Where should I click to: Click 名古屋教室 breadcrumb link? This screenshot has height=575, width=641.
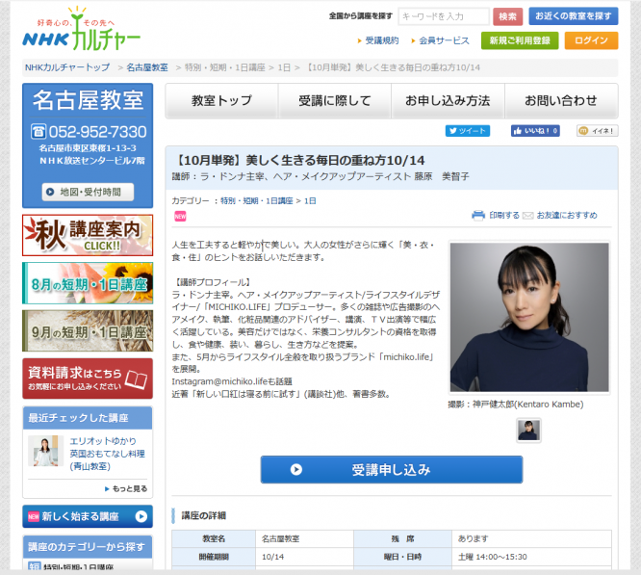(147, 67)
